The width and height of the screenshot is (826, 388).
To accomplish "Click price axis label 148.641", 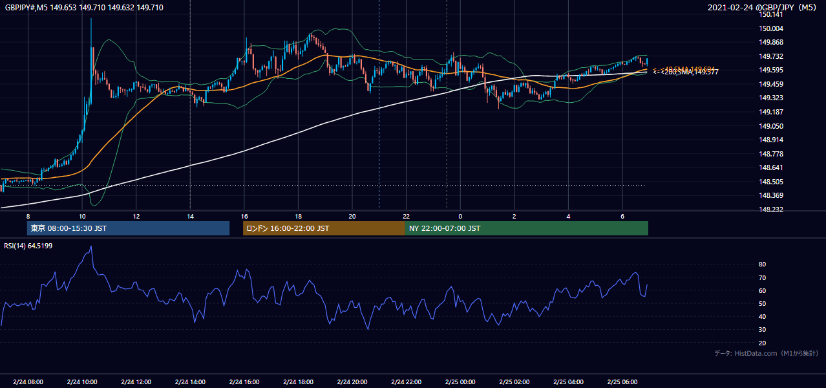I will 771,167.
